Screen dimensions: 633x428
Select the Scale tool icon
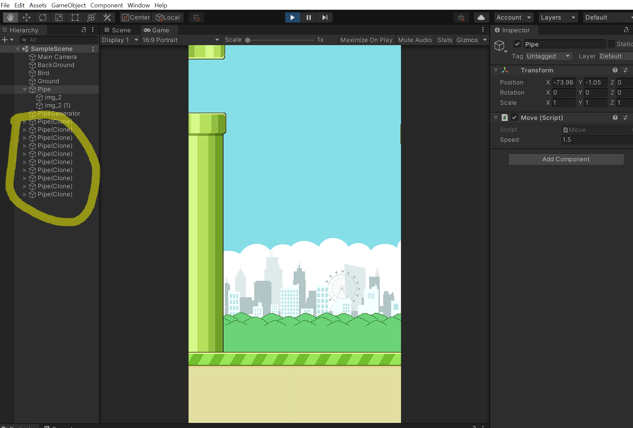59,18
